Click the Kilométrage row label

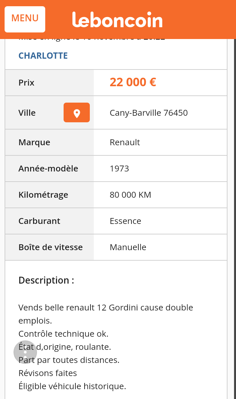43,195
